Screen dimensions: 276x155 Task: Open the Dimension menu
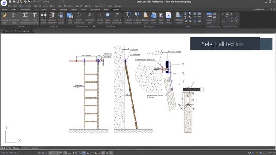(x=69, y=6)
